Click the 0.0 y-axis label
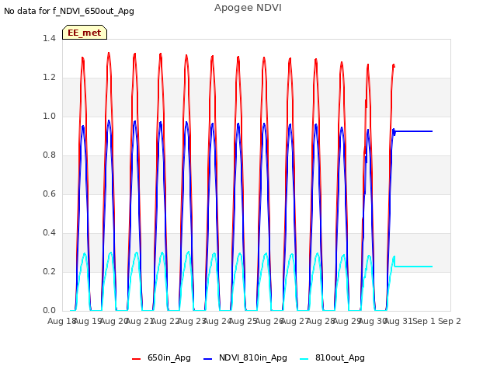 (49, 311)
